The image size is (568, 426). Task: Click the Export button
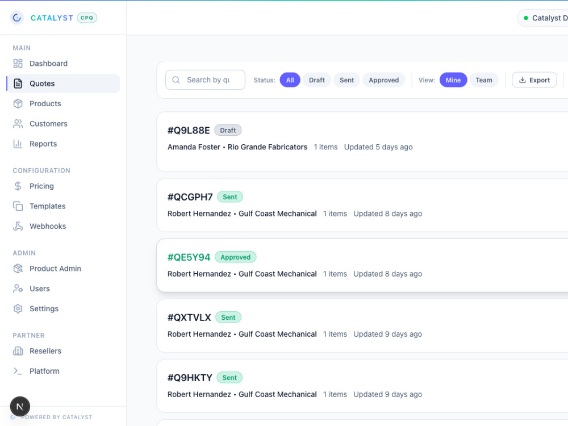point(534,80)
